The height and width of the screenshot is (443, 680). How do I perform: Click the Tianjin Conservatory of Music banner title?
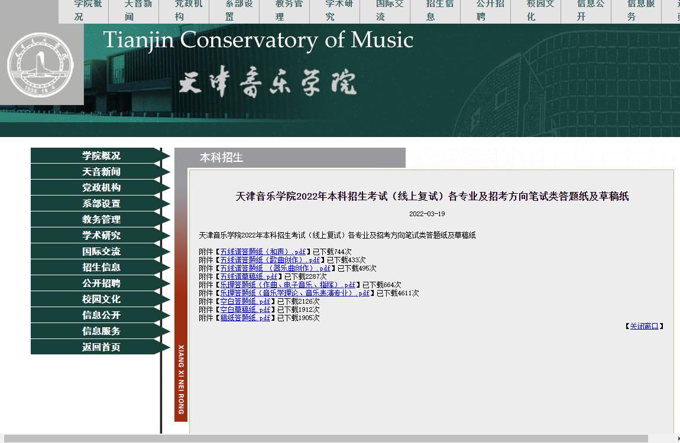pyautogui.click(x=258, y=40)
